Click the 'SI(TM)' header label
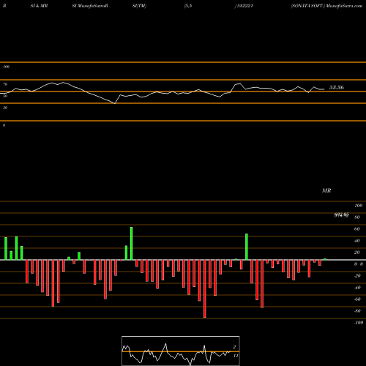Image resolution: width=366 pixels, height=366 pixels. 139,6
